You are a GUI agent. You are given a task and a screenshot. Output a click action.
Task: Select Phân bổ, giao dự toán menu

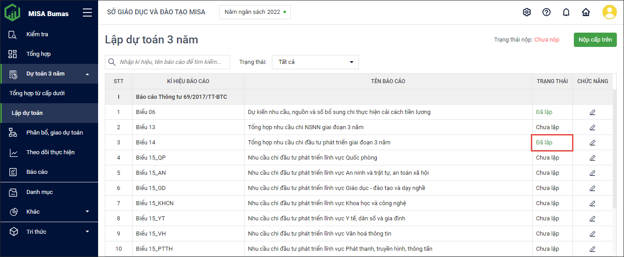pyautogui.click(x=54, y=133)
